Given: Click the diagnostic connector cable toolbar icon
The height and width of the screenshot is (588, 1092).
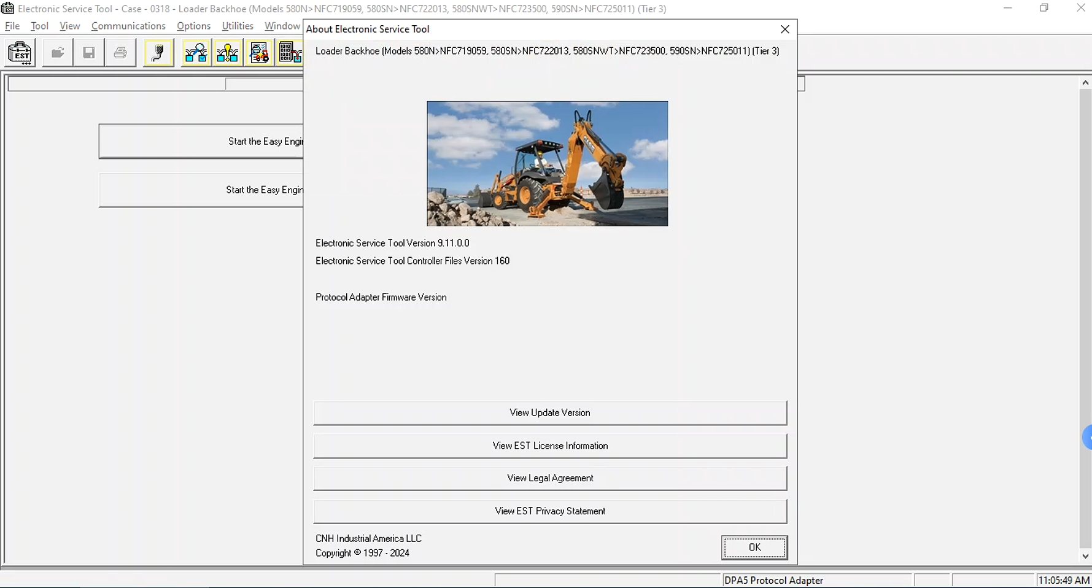Looking at the screenshot, I should click(x=158, y=53).
